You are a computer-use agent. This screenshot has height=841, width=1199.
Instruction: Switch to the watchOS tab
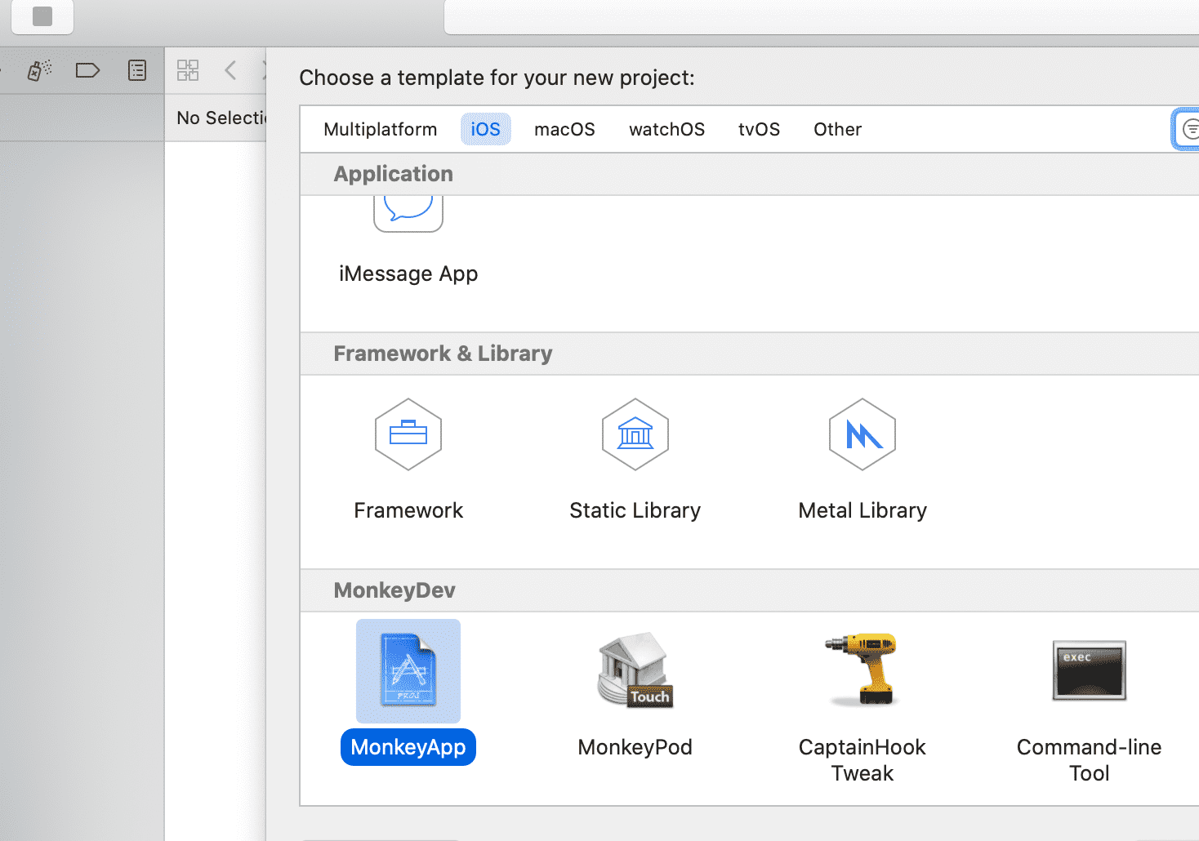pyautogui.click(x=666, y=129)
